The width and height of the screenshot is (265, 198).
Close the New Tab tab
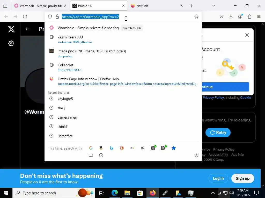coord(181,6)
